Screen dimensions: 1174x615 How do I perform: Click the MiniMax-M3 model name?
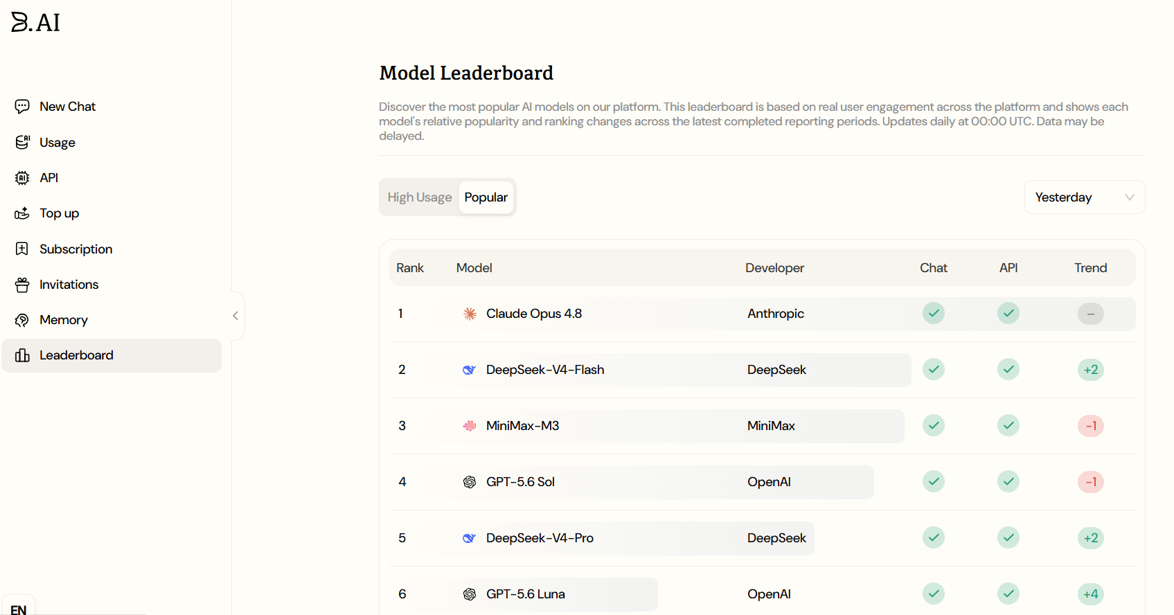[x=523, y=426]
